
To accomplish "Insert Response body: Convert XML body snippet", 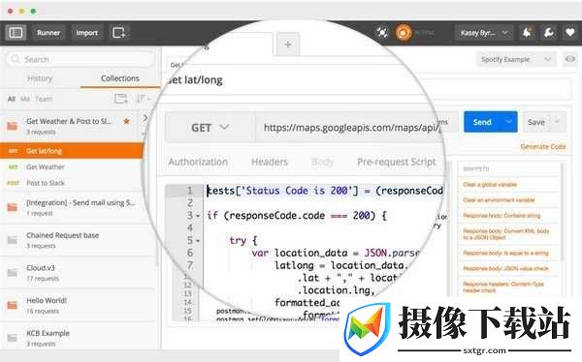I will click(506, 234).
